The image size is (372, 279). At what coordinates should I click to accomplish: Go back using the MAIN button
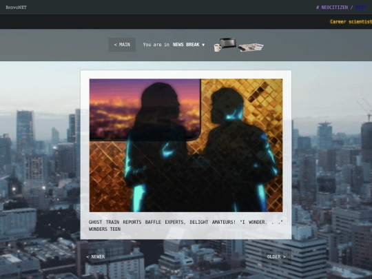(122, 45)
